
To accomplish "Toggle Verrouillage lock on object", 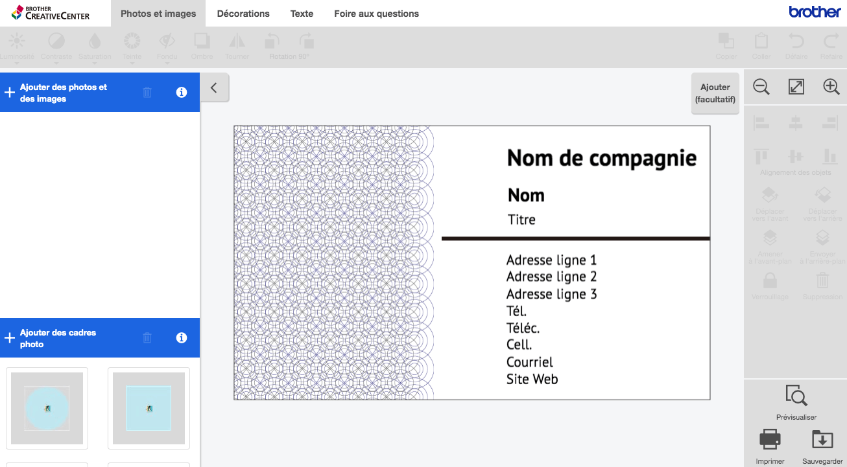I will click(x=770, y=280).
